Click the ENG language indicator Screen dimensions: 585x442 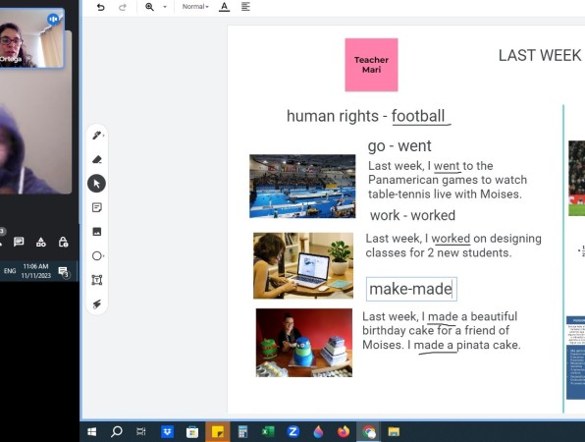[x=10, y=271]
